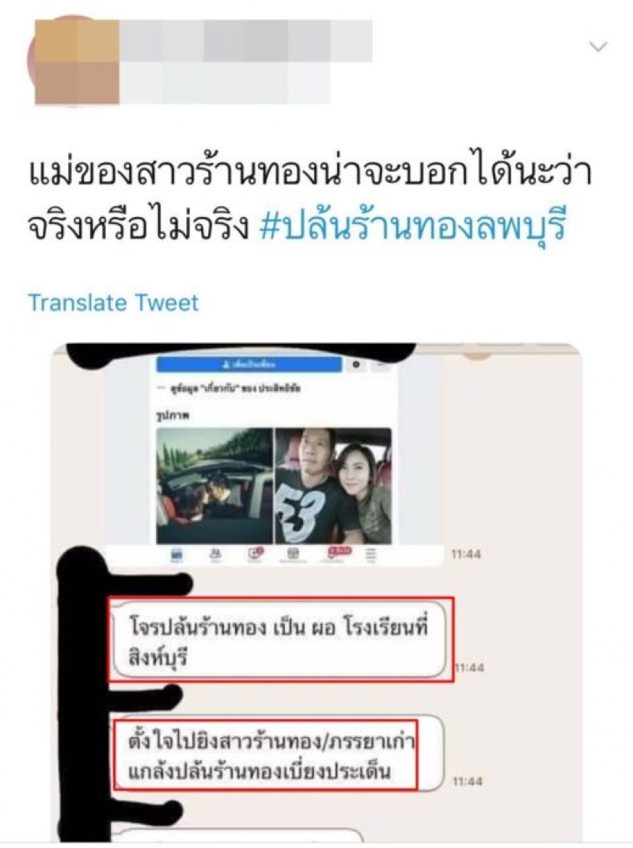Tap the Messenger icon beside add friend
The image size is (633, 848).
[356, 365]
